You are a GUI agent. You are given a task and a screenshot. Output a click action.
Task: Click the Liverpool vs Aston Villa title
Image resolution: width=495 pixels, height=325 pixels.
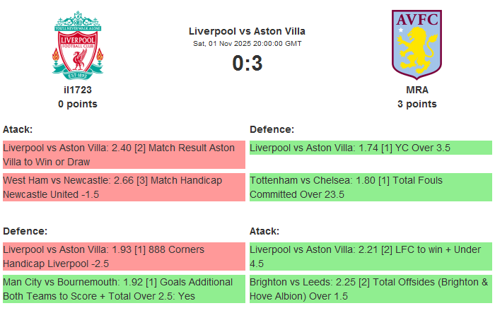click(247, 31)
